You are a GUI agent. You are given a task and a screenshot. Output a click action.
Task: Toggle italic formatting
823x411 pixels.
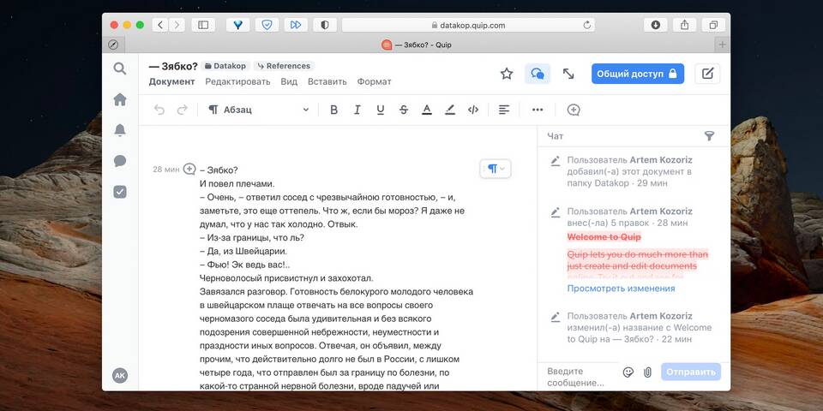coord(357,110)
